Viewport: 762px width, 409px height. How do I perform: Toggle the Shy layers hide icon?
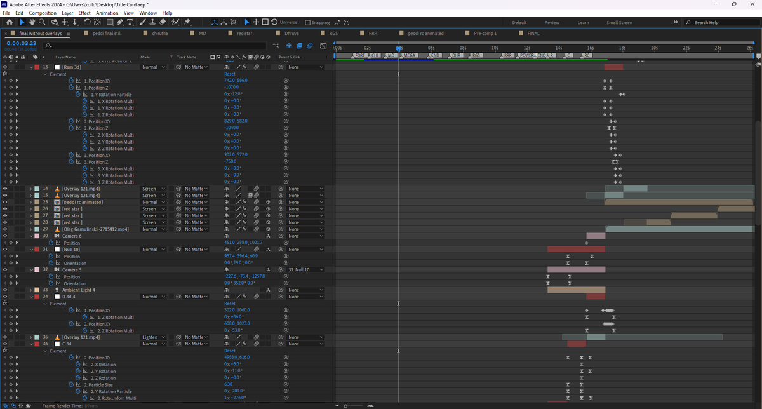[x=289, y=45]
